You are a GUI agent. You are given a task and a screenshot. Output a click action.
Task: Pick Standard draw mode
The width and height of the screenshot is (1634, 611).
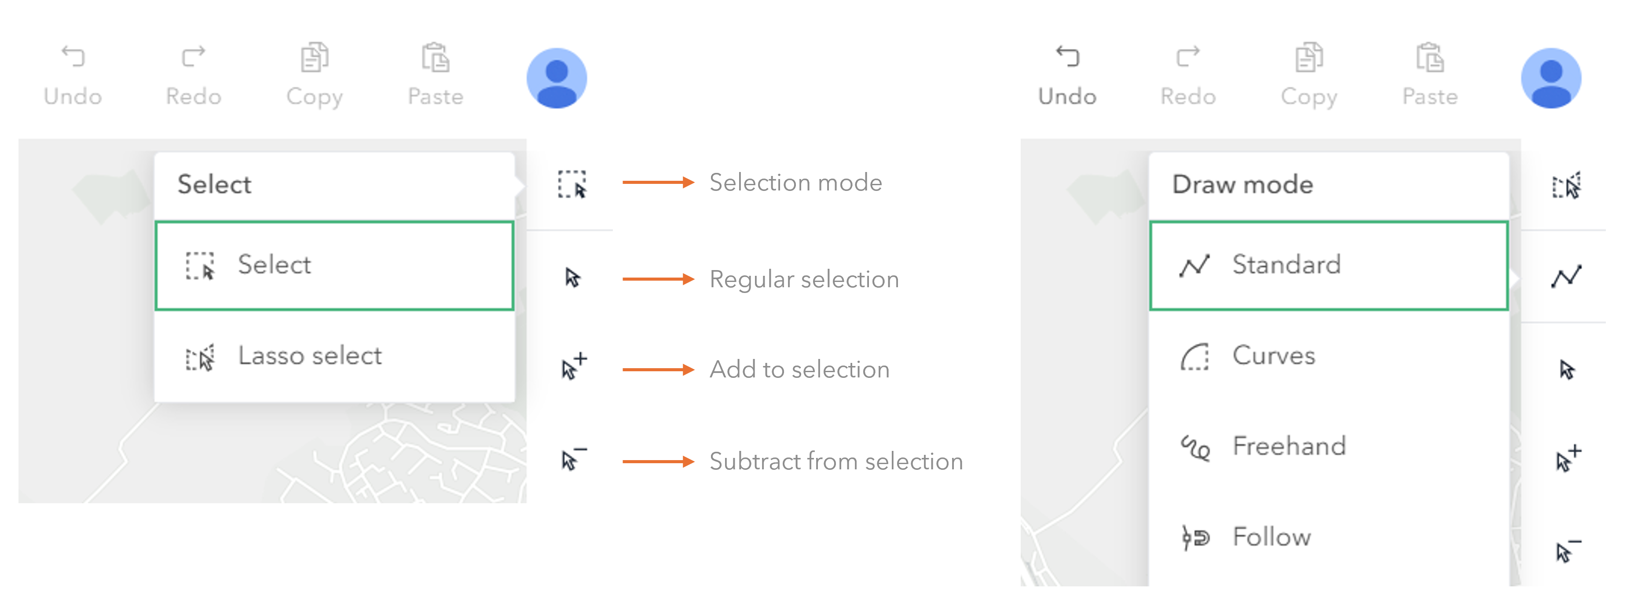pyautogui.click(x=1328, y=265)
